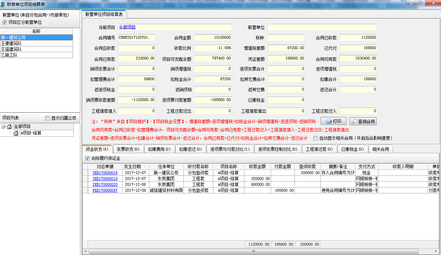Enable 自动显示相关合同 checkbox
Viewport: 441px width, 255px height.
pos(315,138)
